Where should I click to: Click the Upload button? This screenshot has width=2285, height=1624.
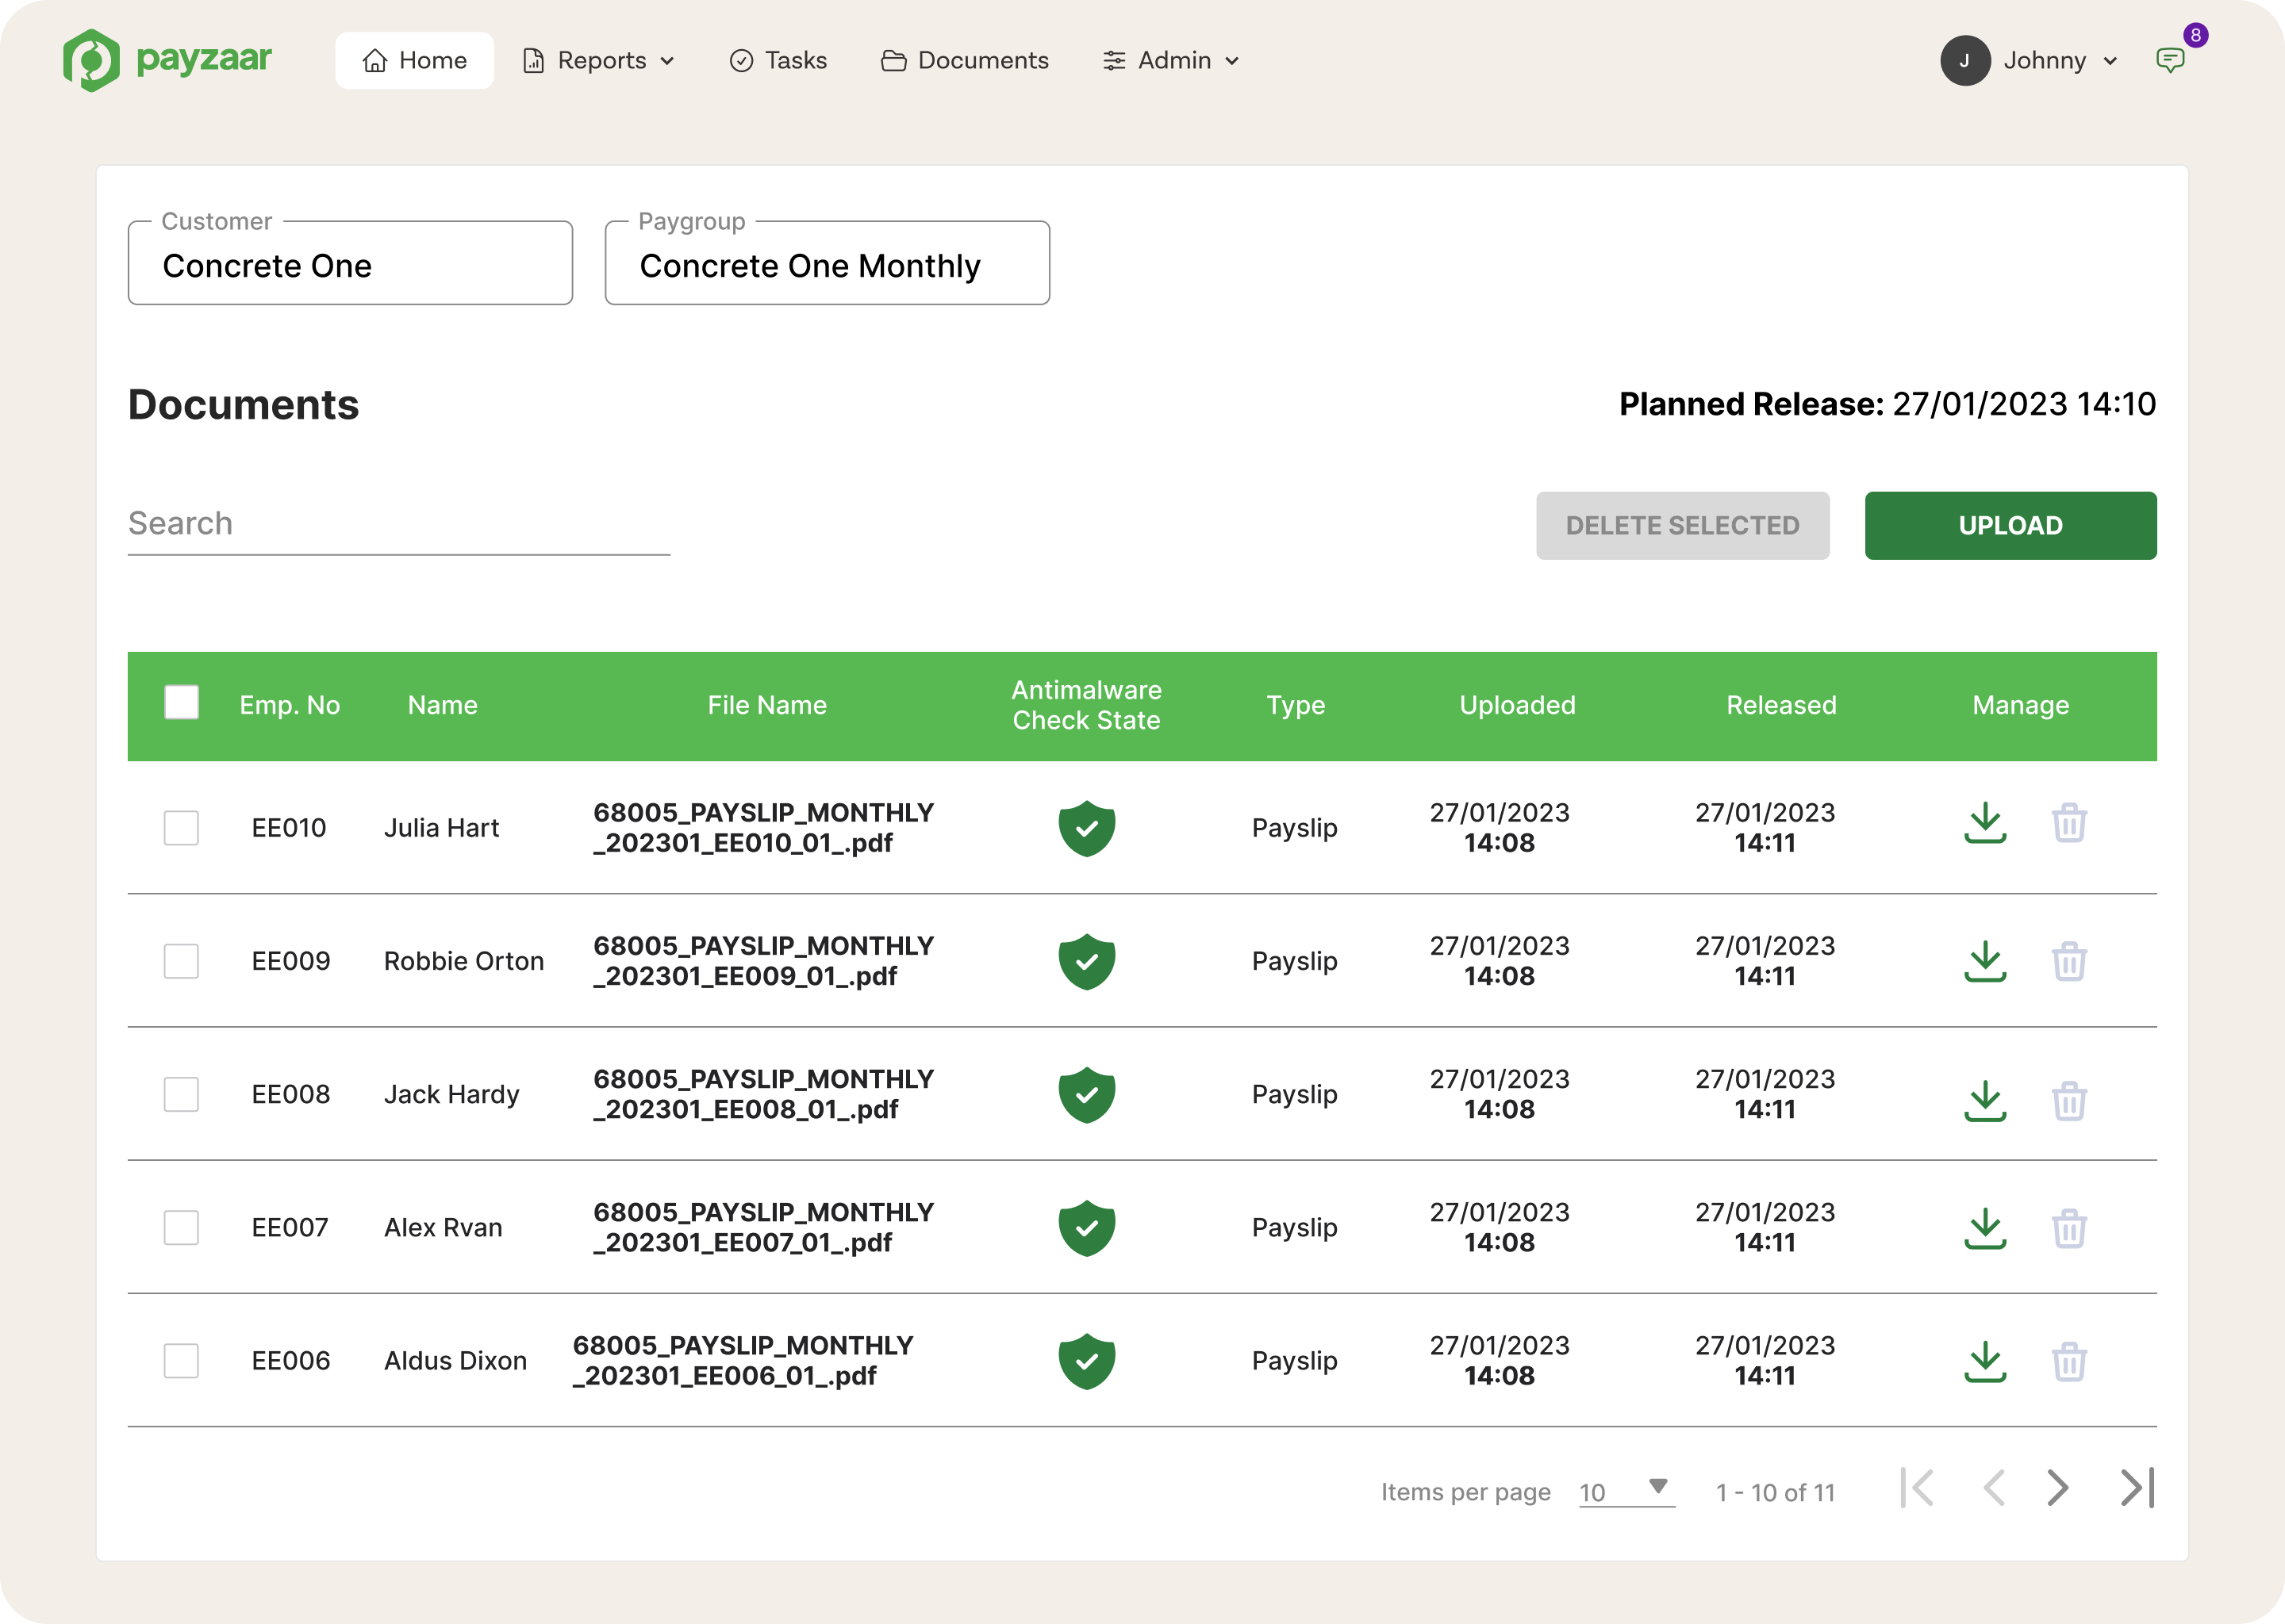[2010, 525]
